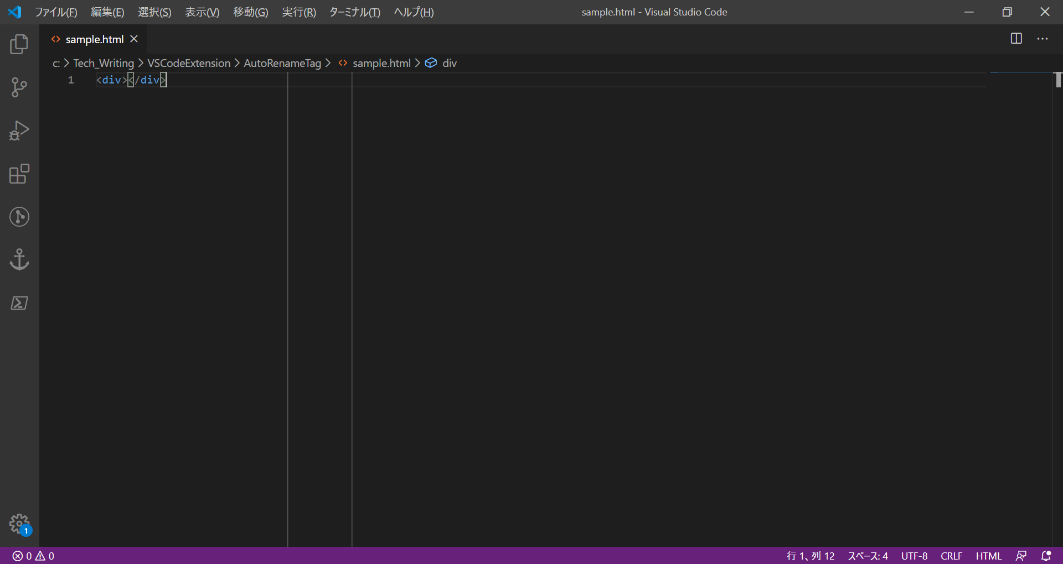The image size is (1063, 564).
Task: Close the sample.html tab
Action: point(134,39)
